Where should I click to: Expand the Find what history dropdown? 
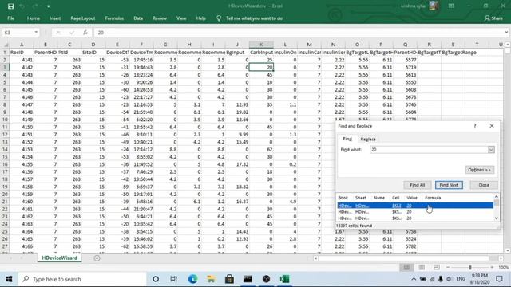click(x=491, y=150)
